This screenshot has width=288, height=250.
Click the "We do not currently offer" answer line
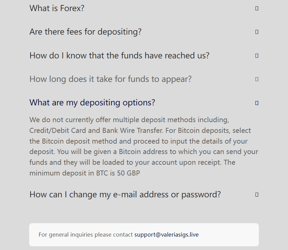coord(129,120)
